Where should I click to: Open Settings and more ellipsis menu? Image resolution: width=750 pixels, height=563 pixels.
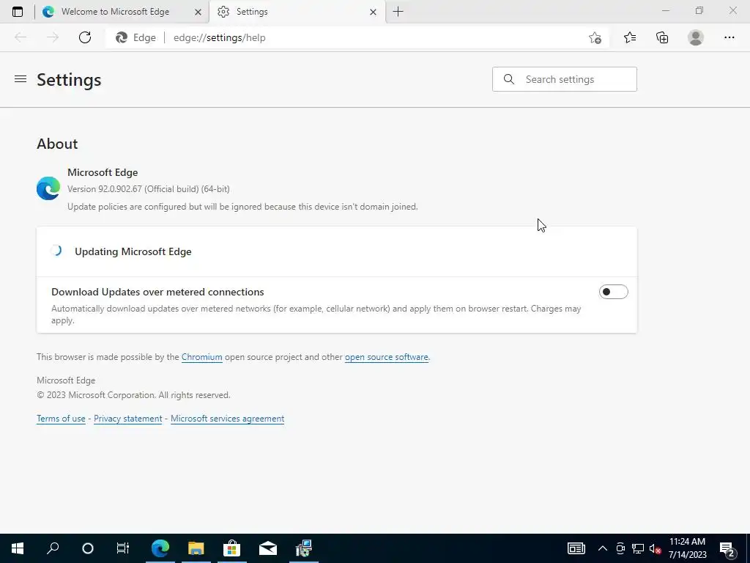(729, 37)
